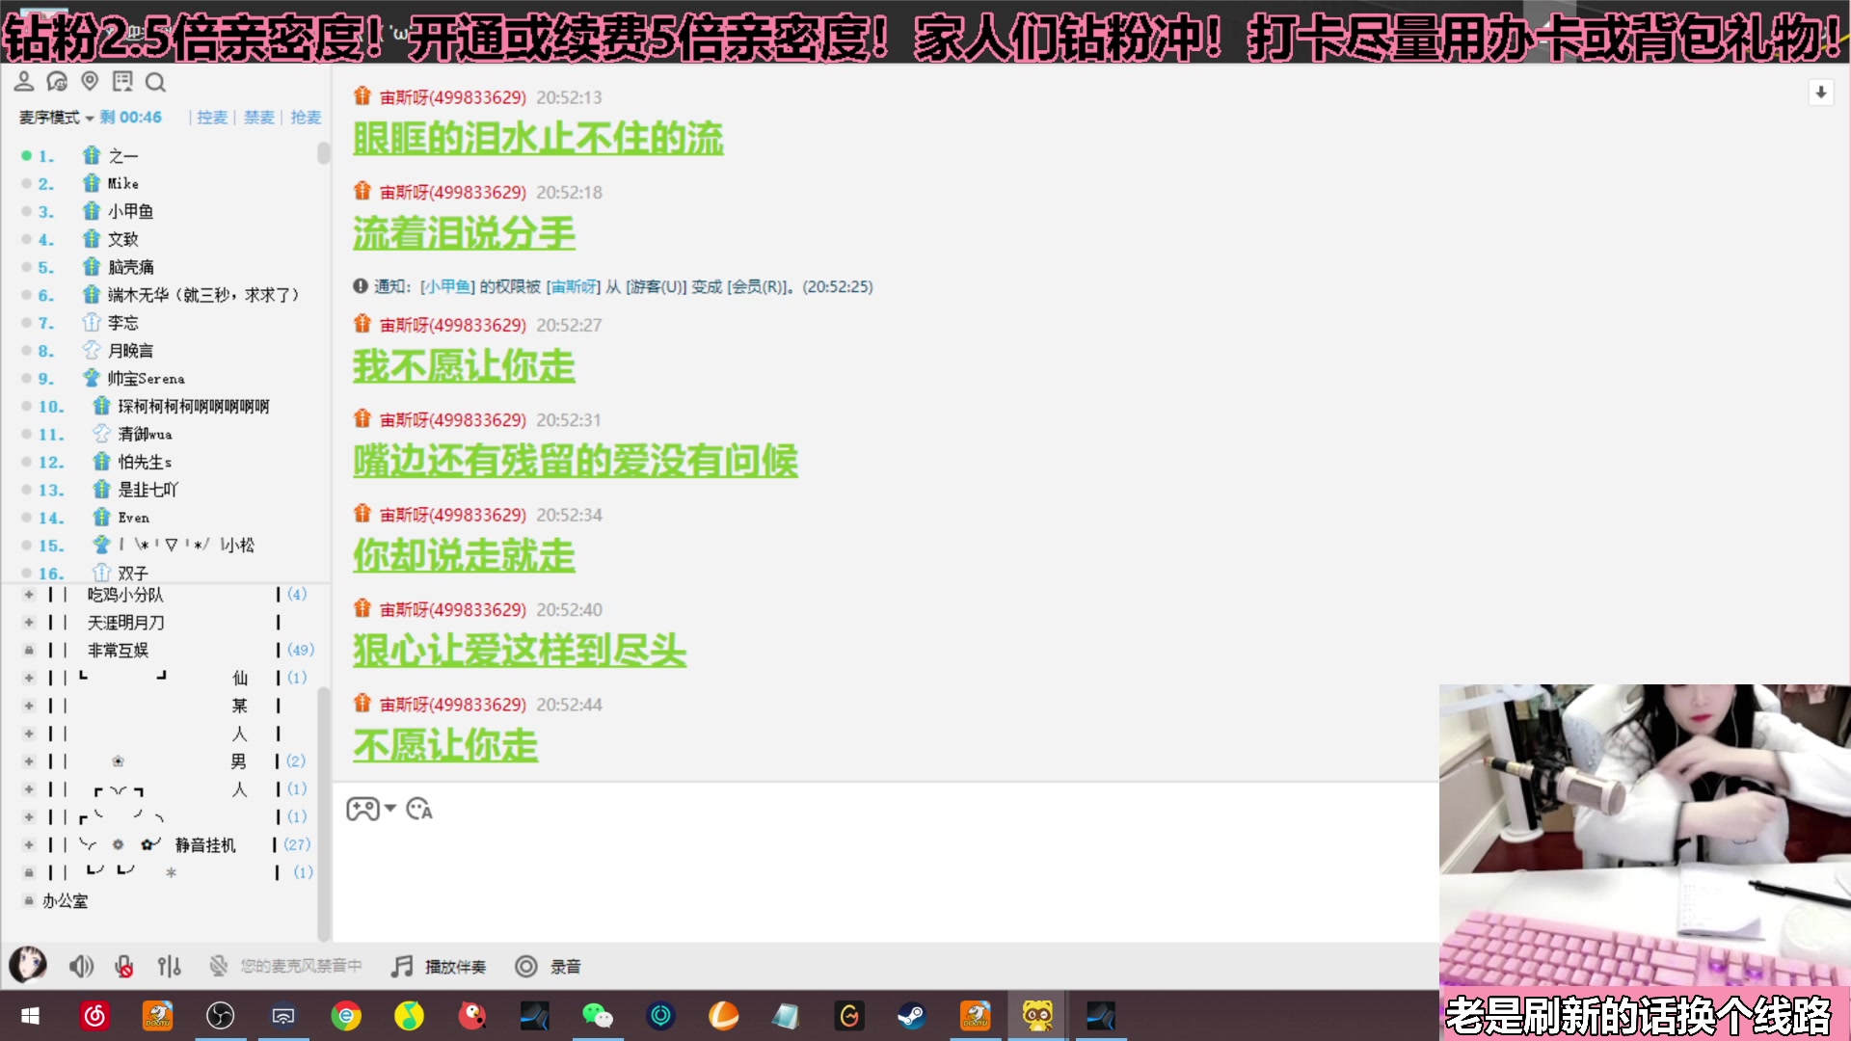Open the 麦序模式 dropdown
Screen dimensions: 1851x1041
[51, 118]
